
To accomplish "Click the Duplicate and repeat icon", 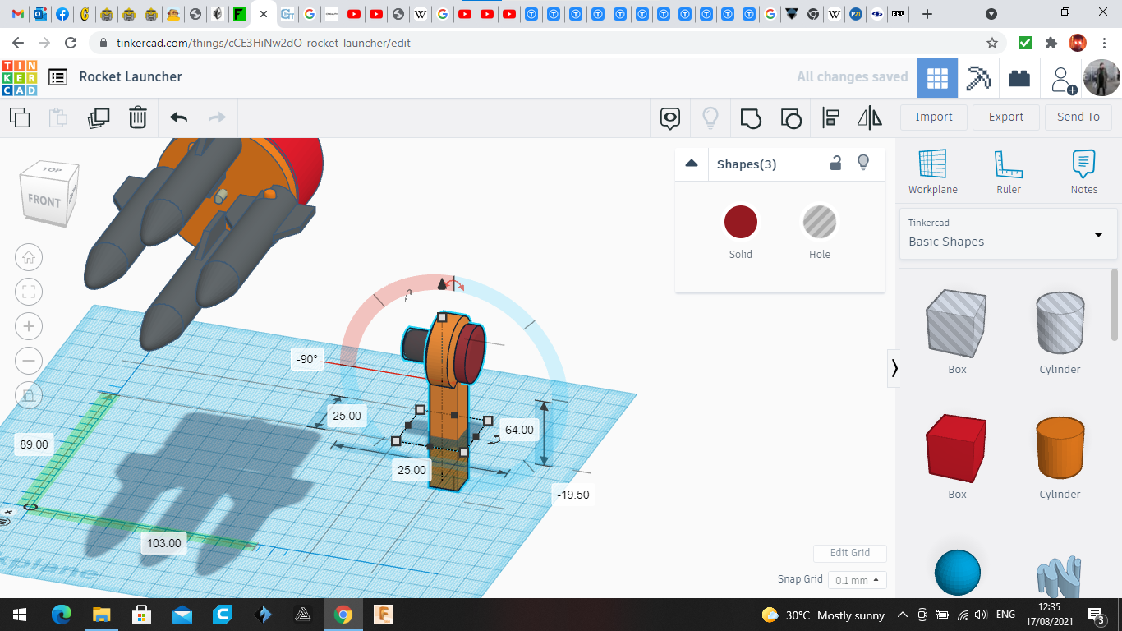I will (x=99, y=117).
